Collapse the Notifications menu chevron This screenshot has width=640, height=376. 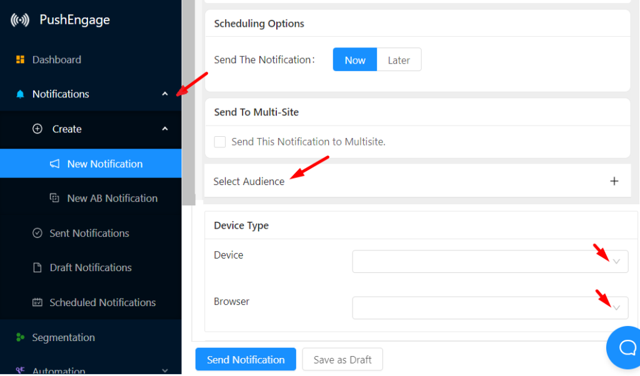(x=165, y=94)
